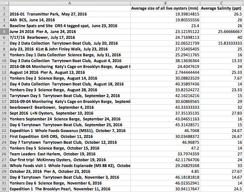Select cell 'Day 3 Data Collection Tarrytown Boat Club'

[x=70, y=61]
